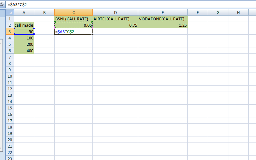Click the Insert Function fx icon
The width and height of the screenshot is (256, 160).
2,4
